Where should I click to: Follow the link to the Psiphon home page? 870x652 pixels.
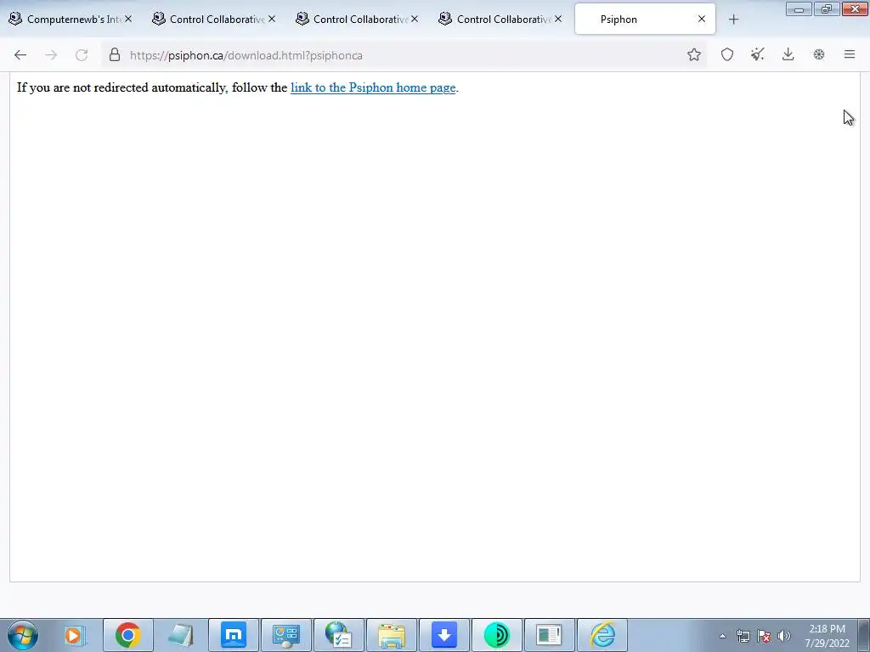[x=373, y=87]
